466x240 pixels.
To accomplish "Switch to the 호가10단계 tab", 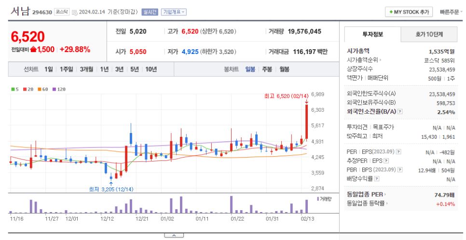I will pos(429,34).
